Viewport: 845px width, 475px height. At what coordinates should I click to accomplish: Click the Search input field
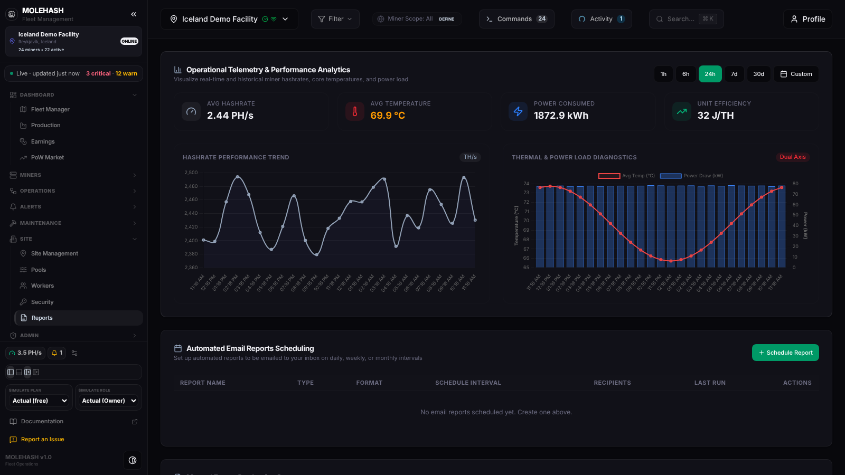pos(686,19)
